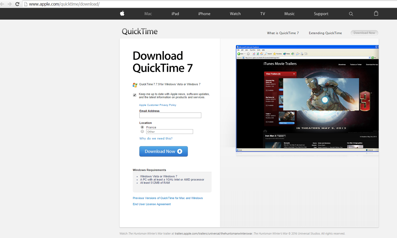Click the gray Download Now pill button
This screenshot has height=238, width=397.
pyautogui.click(x=364, y=33)
